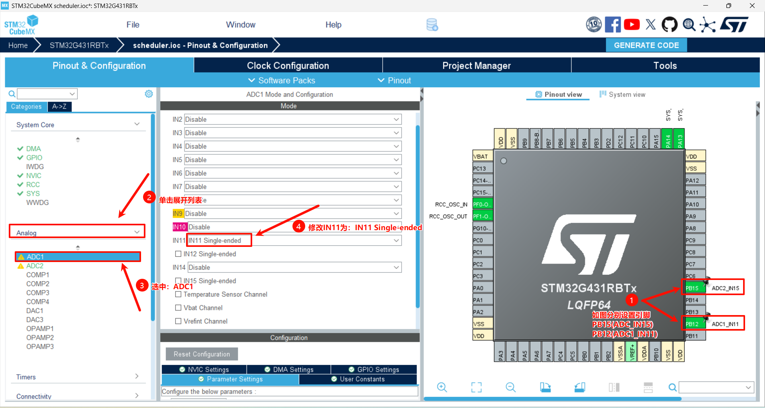Screen dimensions: 765x408
Task: Open the IN2 Disable dropdown
Action: (292, 119)
